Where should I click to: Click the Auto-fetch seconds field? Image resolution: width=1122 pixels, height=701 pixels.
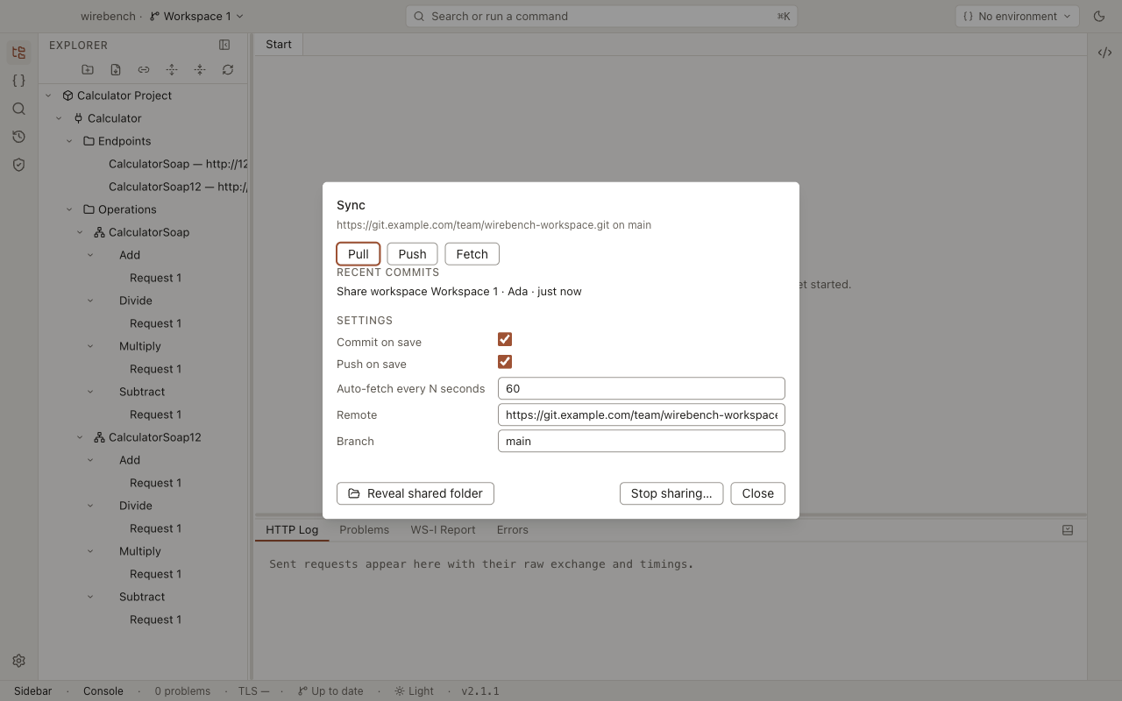(x=641, y=388)
